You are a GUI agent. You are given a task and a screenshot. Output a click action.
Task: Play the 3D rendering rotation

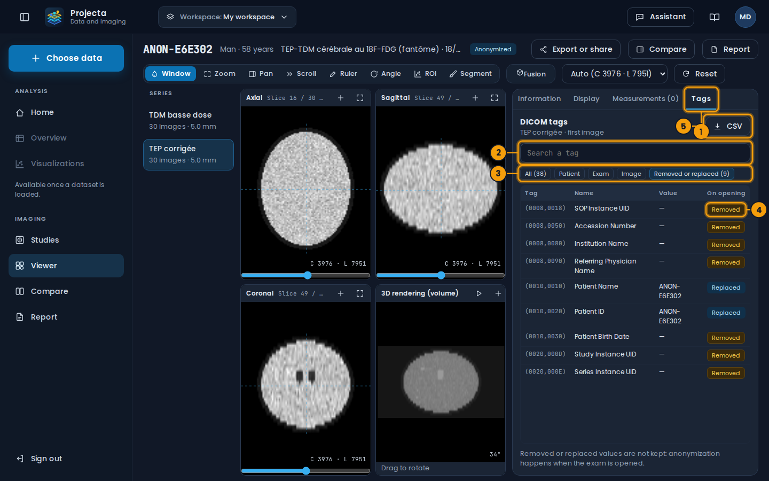pos(479,293)
